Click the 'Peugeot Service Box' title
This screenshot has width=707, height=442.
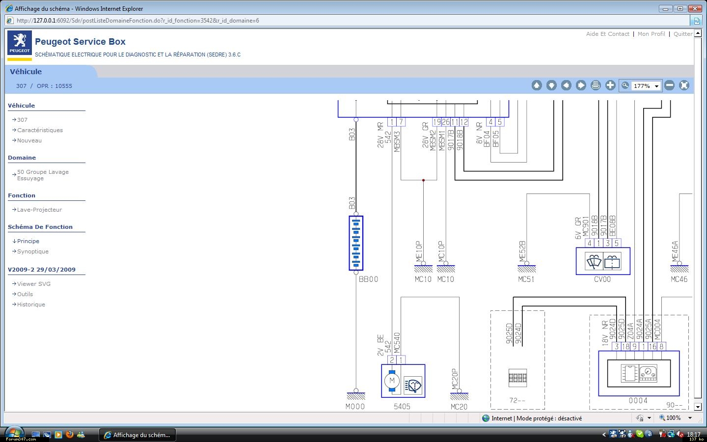point(80,42)
